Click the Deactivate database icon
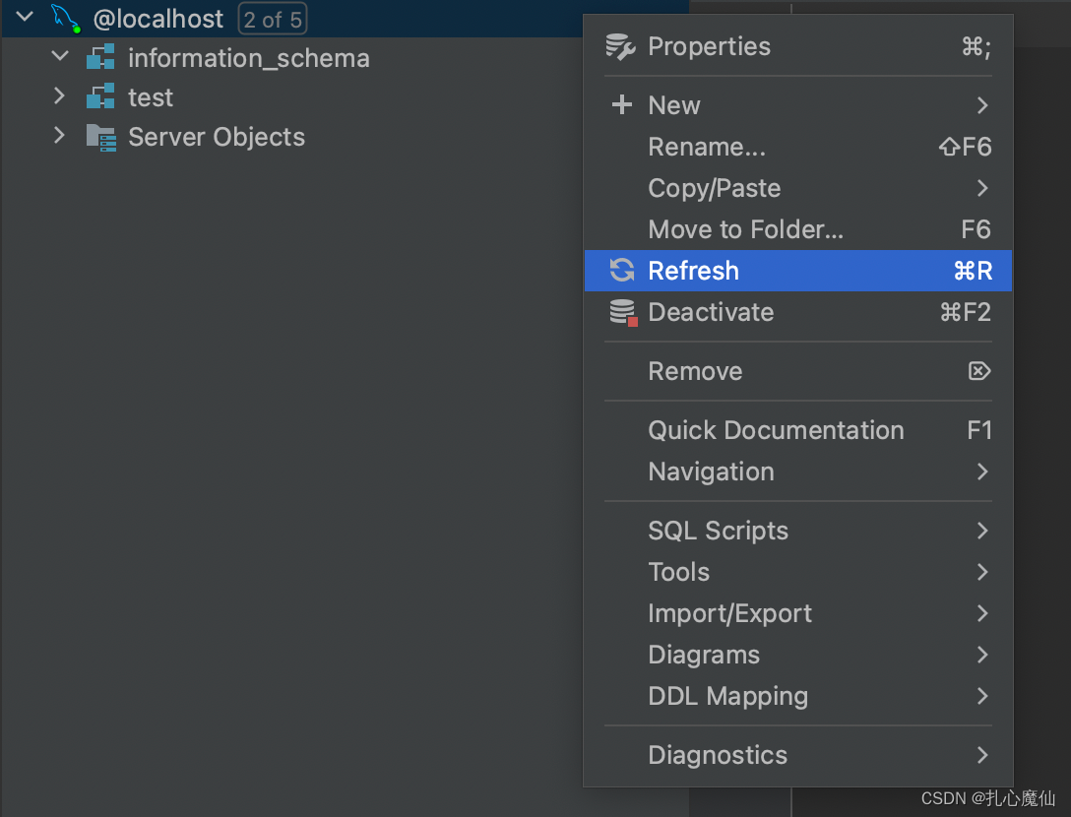 623,313
